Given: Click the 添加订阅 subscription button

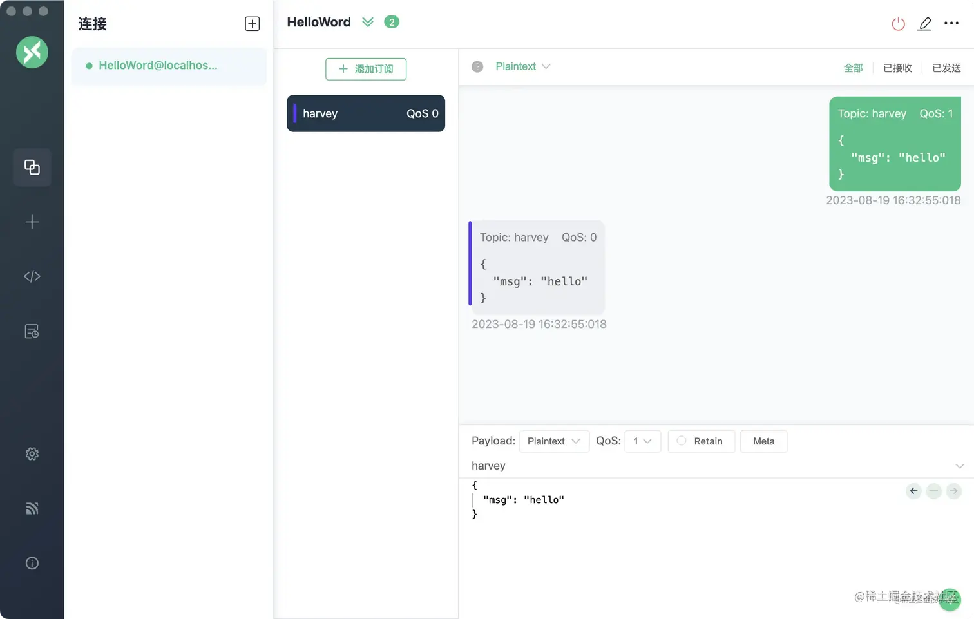Looking at the screenshot, I should (365, 69).
